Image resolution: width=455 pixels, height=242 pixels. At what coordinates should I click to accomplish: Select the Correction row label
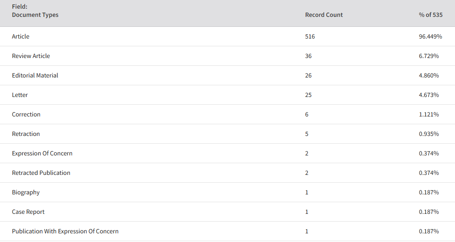click(x=26, y=114)
